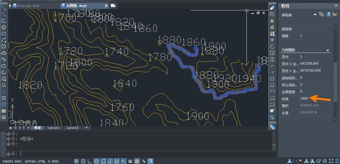Select the Trim tool
Screen dimensions: 340x164
pos(272,66)
